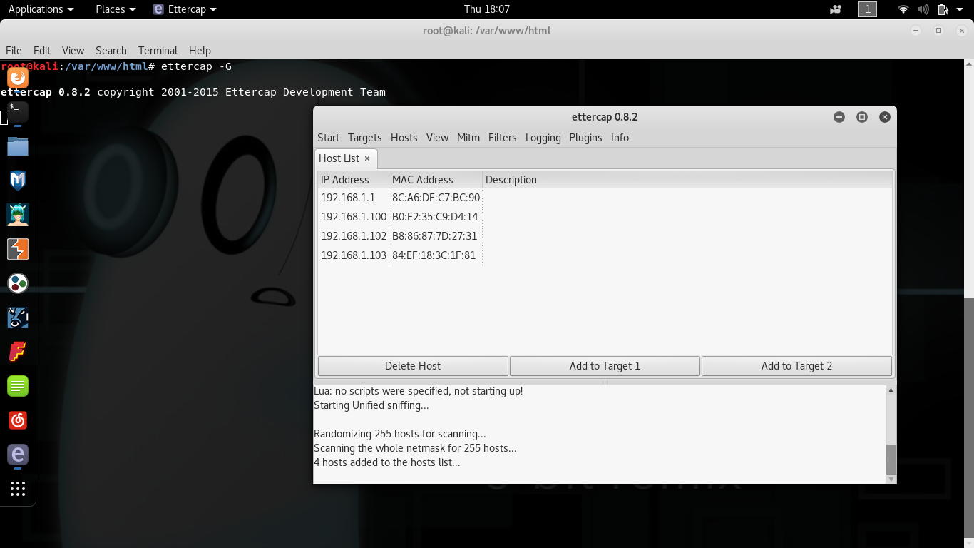Expand the Places dropdown in top bar
Screen dimensions: 974x548
tap(116, 9)
